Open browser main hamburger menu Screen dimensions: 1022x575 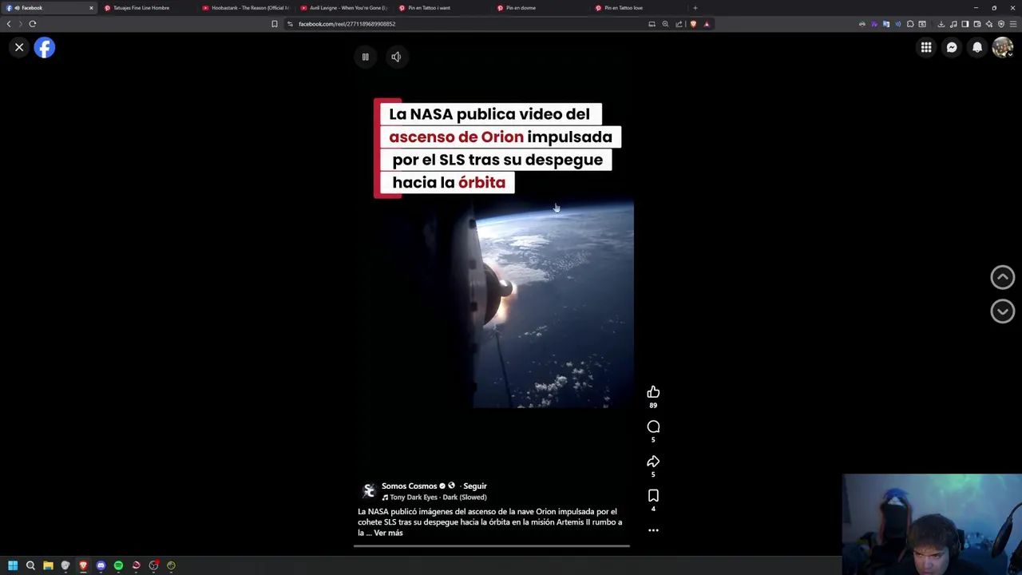(x=1013, y=24)
